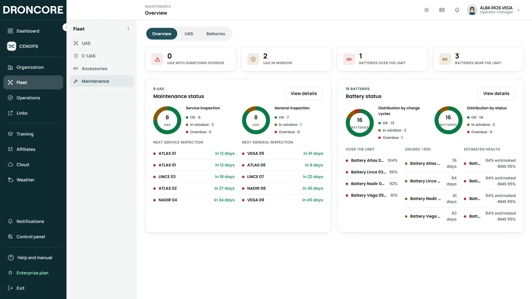Select UAS in the Fleet submenu
This screenshot has height=299, width=532.
102,43
